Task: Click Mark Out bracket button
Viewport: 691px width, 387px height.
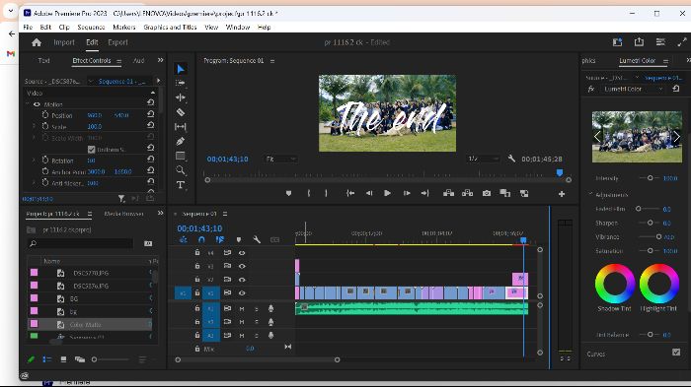Action: (x=326, y=193)
